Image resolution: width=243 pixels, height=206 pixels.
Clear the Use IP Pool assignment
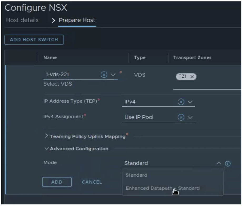click(x=181, y=118)
